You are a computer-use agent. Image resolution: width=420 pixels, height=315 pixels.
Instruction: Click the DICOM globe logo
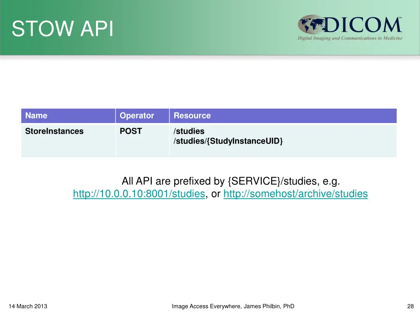(x=312, y=24)
